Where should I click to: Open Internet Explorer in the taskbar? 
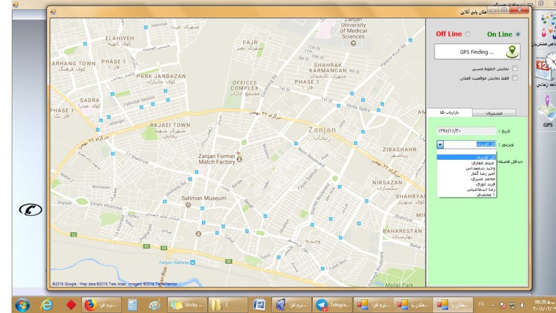[47, 304]
